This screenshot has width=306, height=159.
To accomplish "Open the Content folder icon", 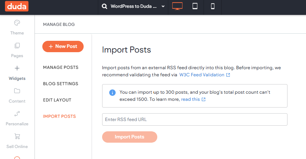I will (x=17, y=91).
